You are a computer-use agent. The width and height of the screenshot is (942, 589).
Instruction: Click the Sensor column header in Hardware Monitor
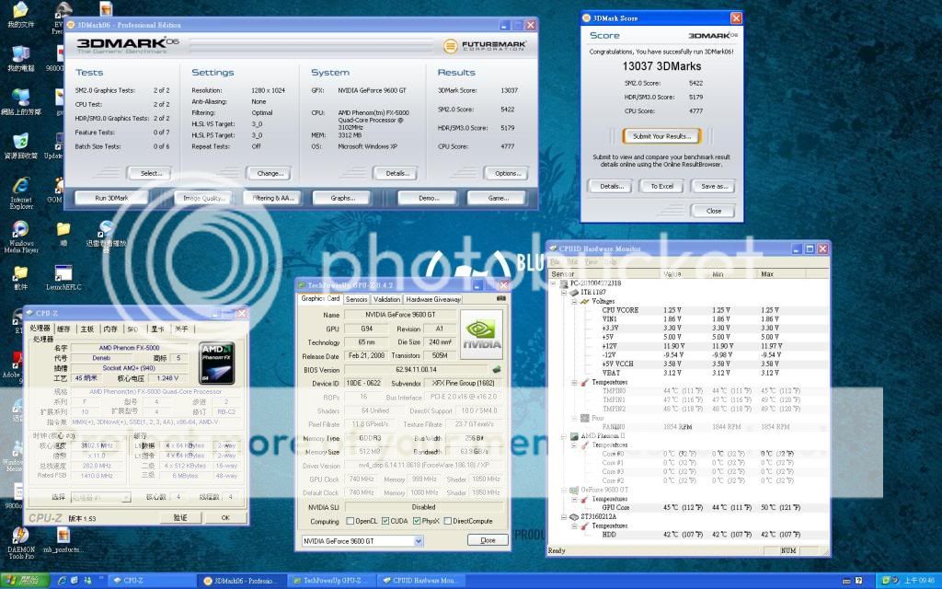point(603,274)
